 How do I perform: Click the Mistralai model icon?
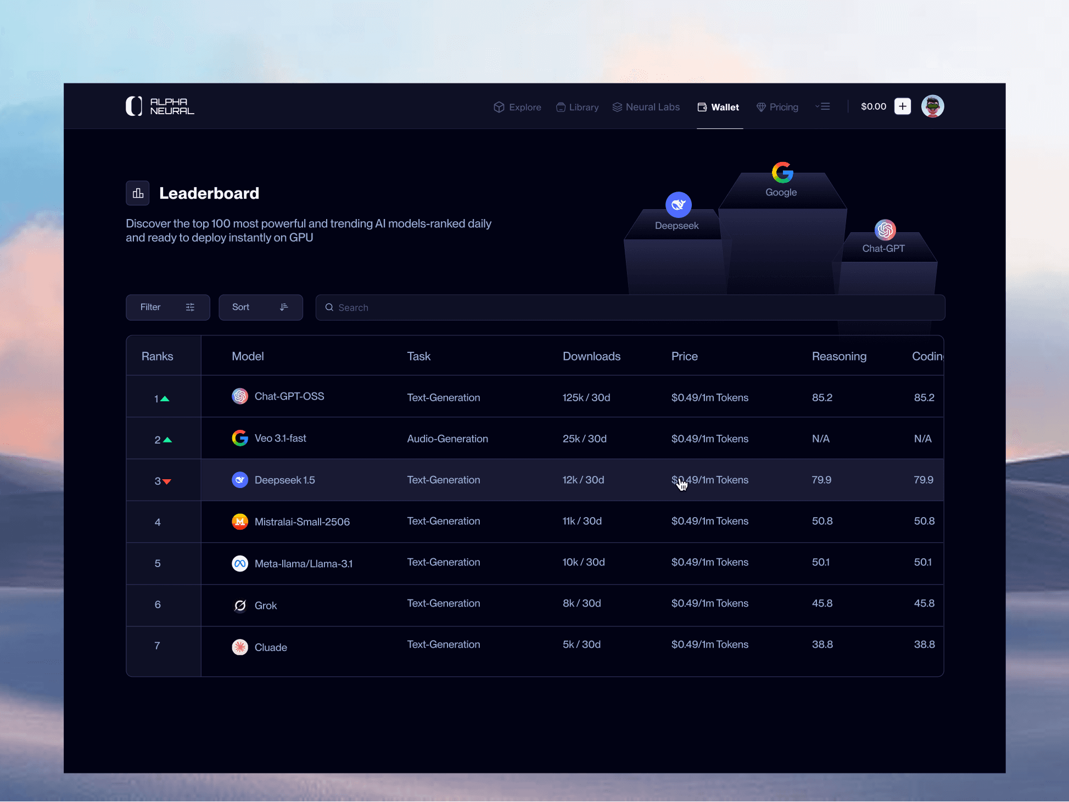(240, 521)
